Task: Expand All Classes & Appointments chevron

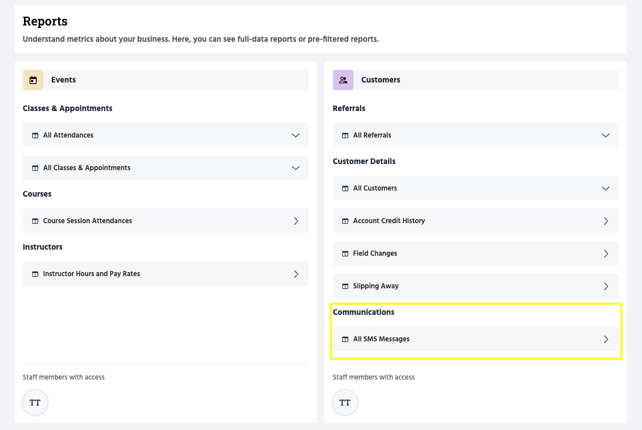Action: click(x=296, y=168)
